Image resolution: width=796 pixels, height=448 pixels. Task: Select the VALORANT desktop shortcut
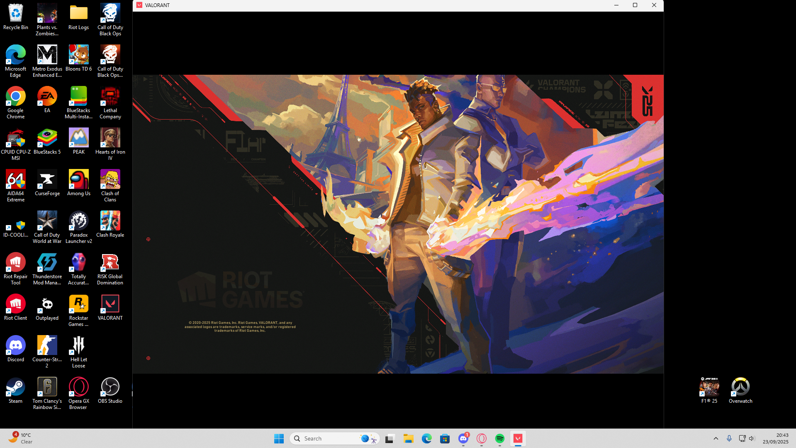coord(110,308)
